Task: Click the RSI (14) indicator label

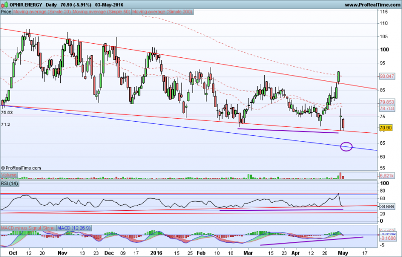Action: coord(11,184)
